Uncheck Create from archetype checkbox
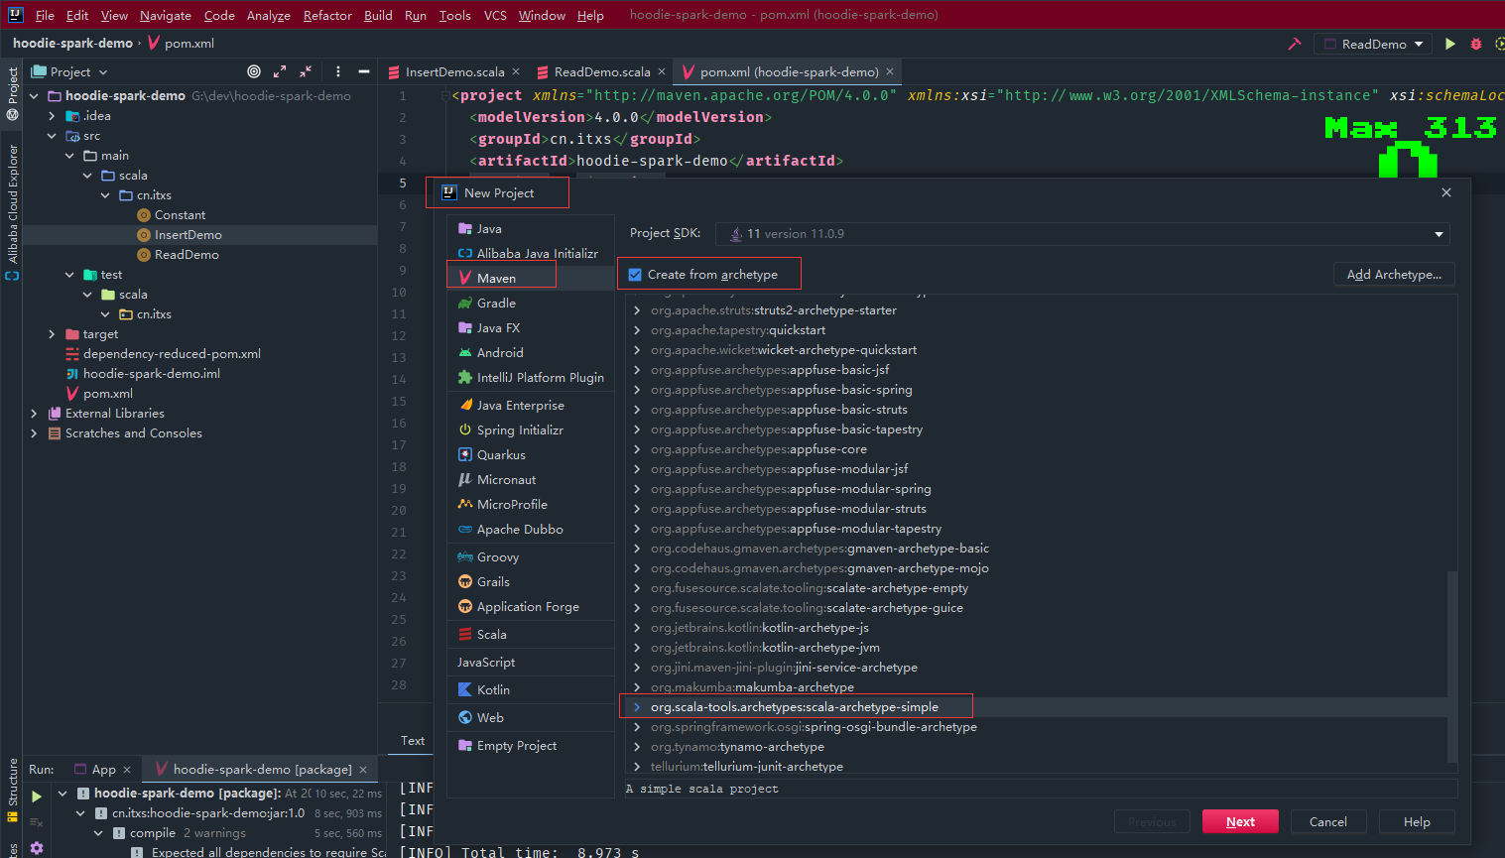Image resolution: width=1505 pixels, height=858 pixels. 635,275
